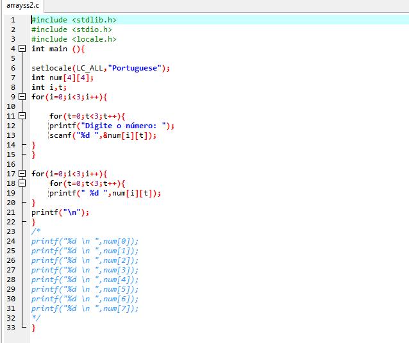Collapse the for loop fold at line 9
The width and height of the screenshot is (409, 343).
22,97
